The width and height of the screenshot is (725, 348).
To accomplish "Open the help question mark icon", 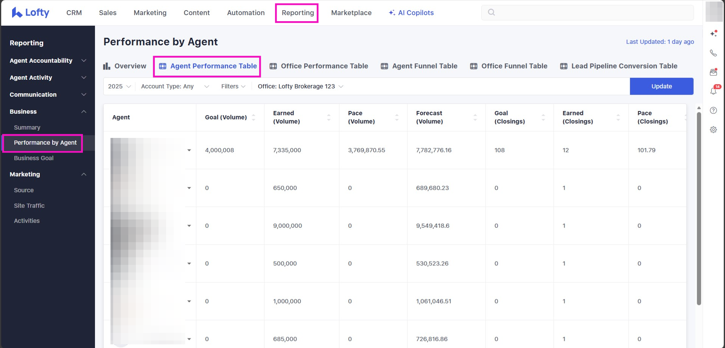I will (713, 110).
